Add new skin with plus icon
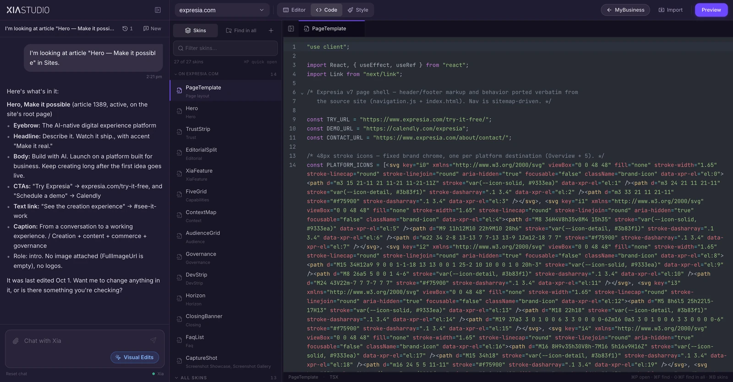 (x=271, y=31)
